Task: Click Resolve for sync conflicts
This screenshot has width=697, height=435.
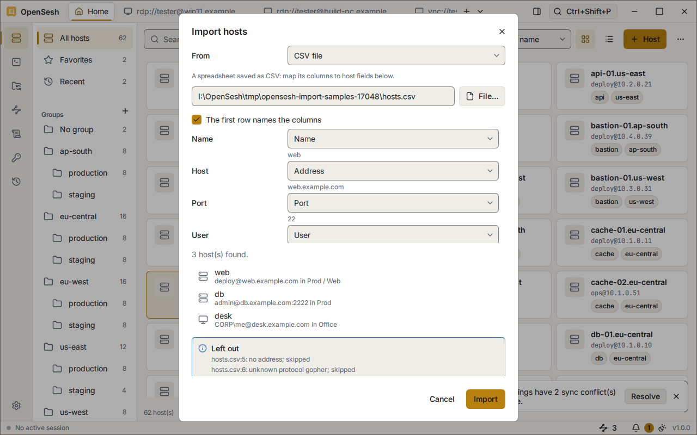Action: pyautogui.click(x=645, y=396)
